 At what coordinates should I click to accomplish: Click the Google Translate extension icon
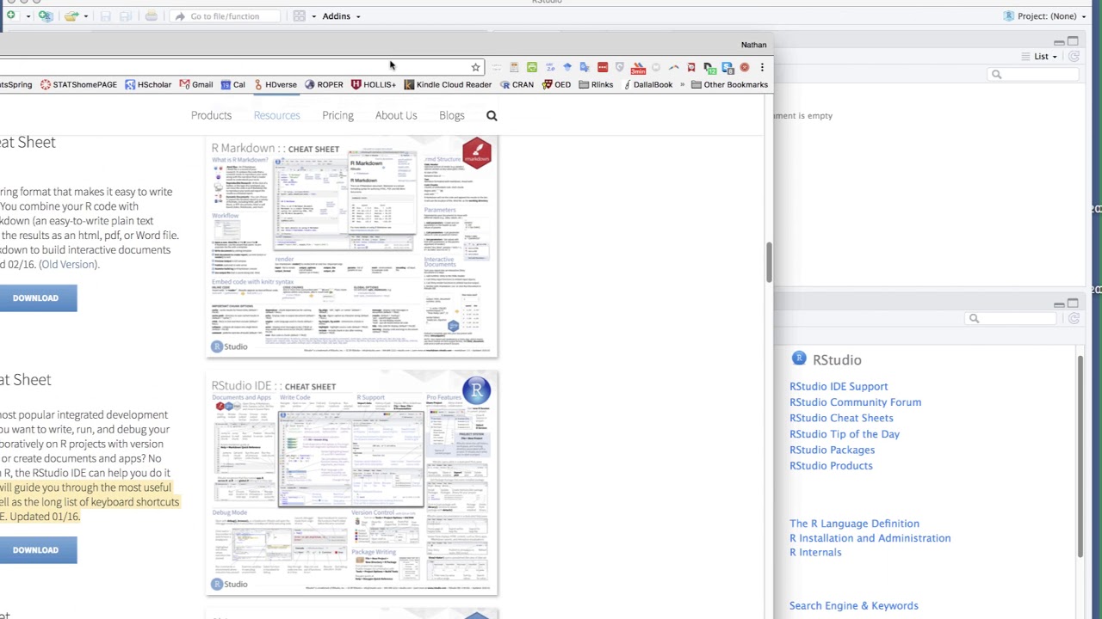[x=585, y=67]
